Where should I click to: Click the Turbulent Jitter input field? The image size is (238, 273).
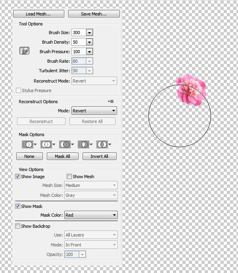click(79, 71)
